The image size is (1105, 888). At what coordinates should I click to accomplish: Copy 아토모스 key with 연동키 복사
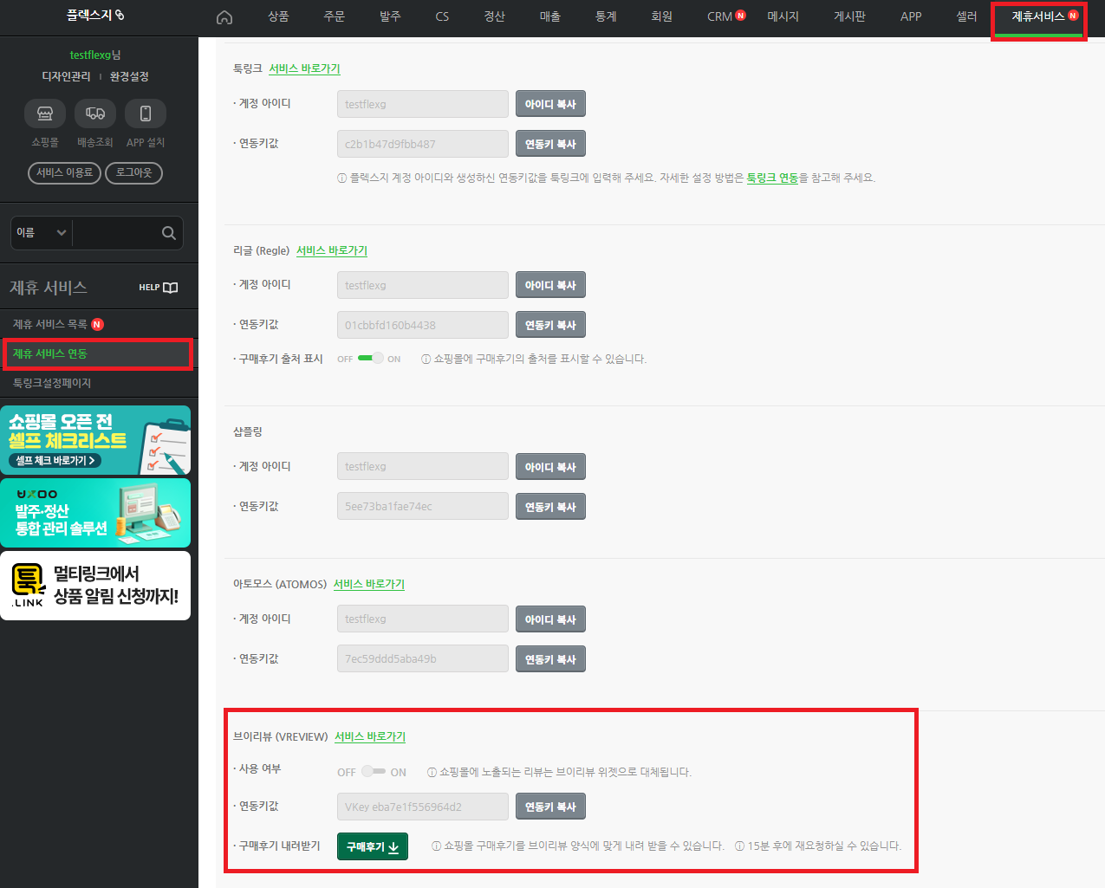(x=550, y=659)
